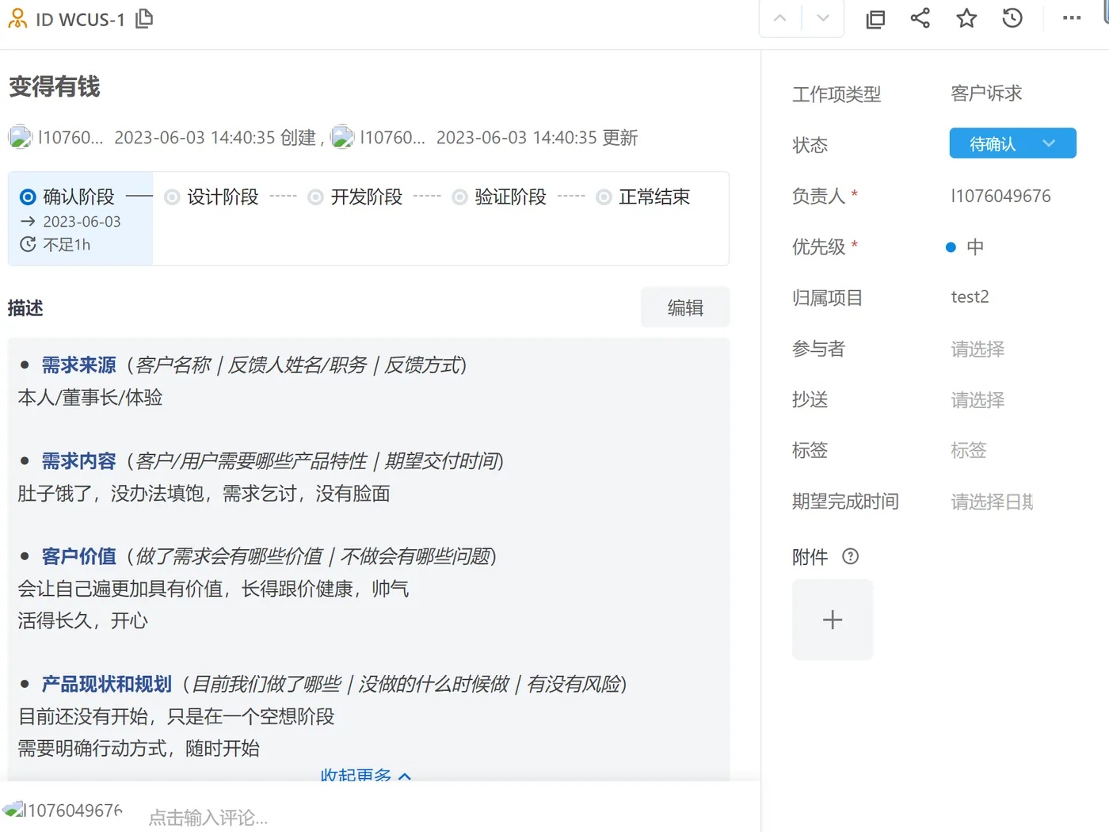Star this work item as favorite

[x=966, y=18]
